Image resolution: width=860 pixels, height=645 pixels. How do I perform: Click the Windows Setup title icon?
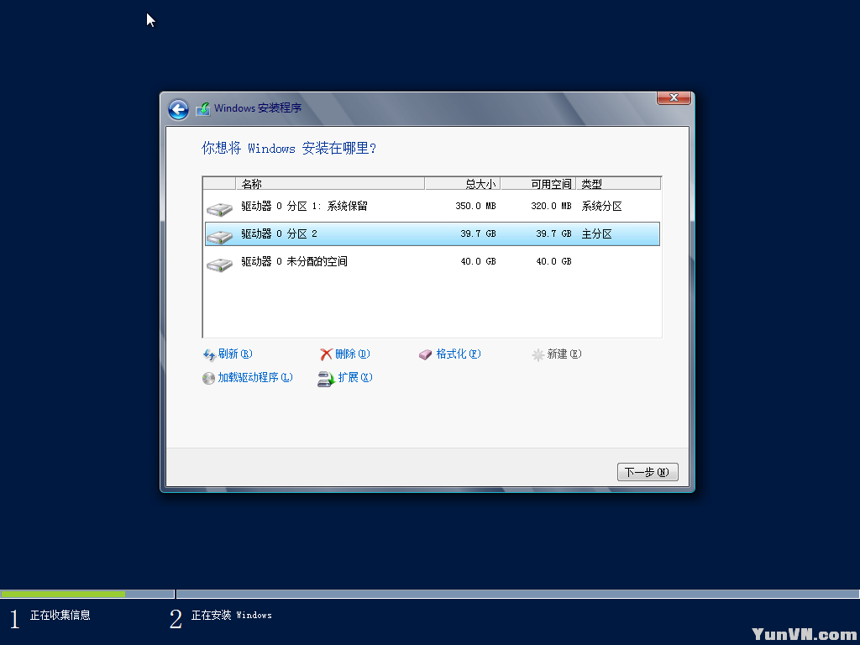pyautogui.click(x=203, y=108)
